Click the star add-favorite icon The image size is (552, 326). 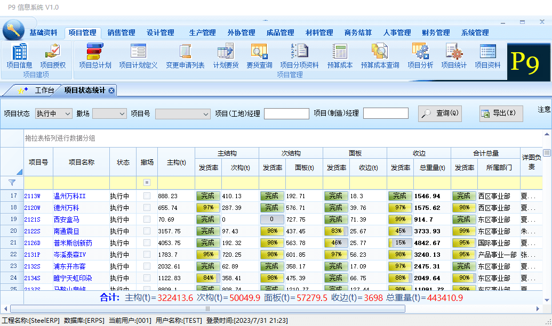point(22,91)
